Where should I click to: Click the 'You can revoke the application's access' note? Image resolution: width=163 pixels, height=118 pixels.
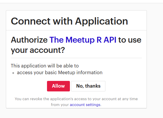[76, 102]
